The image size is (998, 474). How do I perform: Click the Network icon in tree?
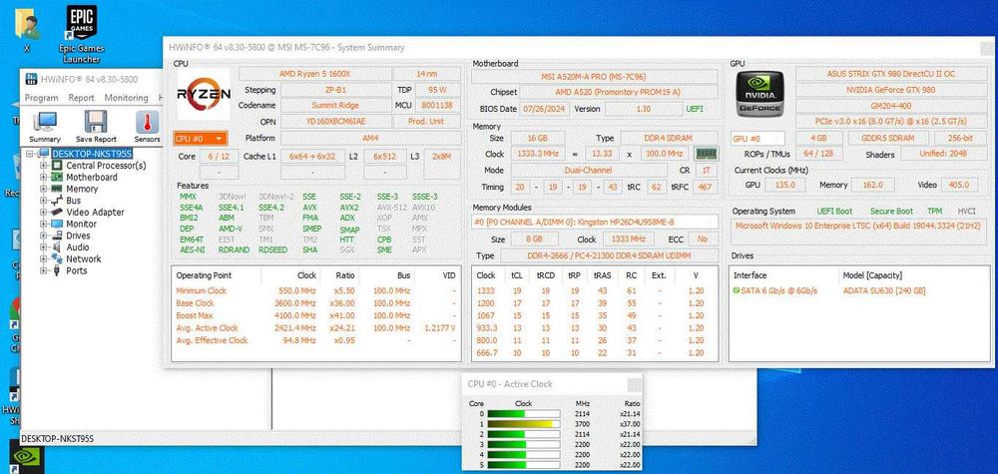[56, 258]
